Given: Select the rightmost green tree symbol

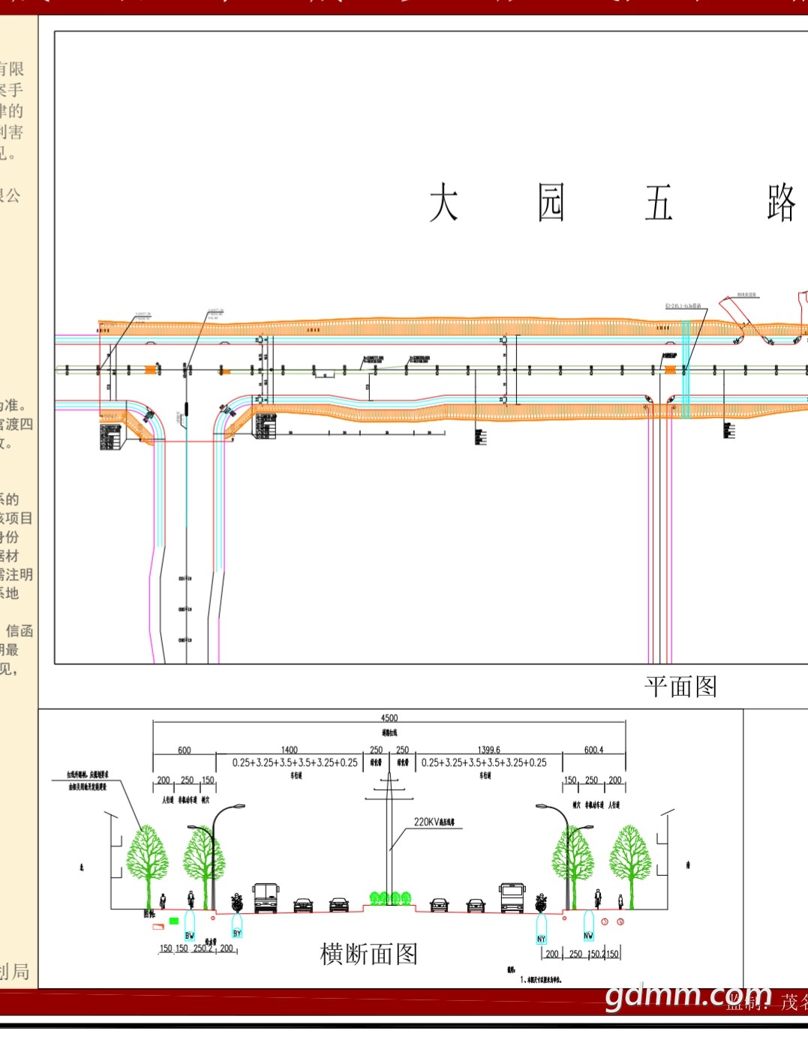Looking at the screenshot, I should [x=629, y=857].
